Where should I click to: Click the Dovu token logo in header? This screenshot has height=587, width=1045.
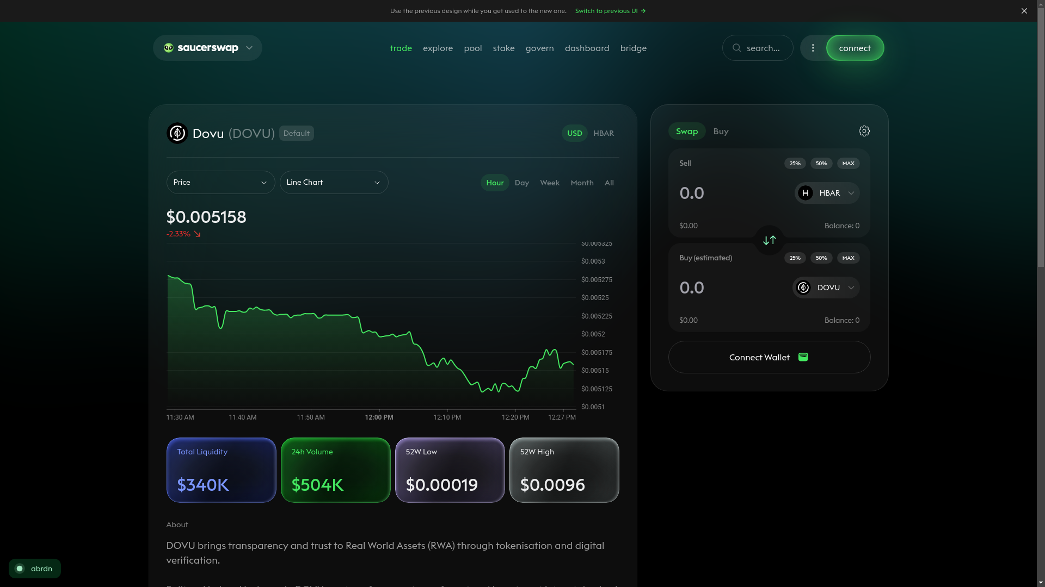(177, 133)
